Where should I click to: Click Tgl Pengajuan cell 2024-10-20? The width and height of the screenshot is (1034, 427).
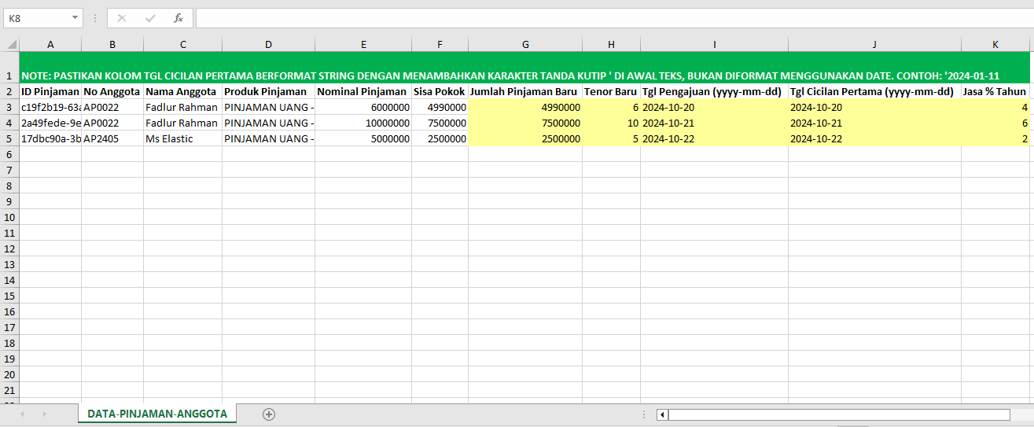click(x=715, y=107)
